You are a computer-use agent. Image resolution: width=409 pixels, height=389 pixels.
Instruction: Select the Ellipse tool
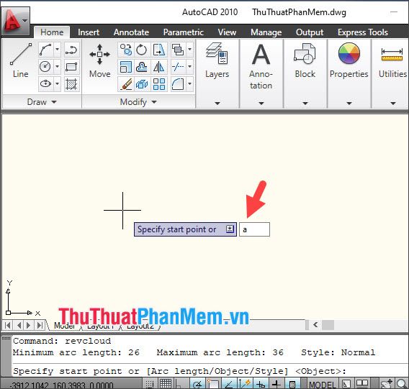coord(45,84)
